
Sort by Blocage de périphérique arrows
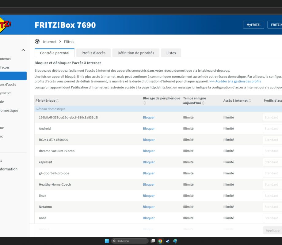tap(145, 103)
